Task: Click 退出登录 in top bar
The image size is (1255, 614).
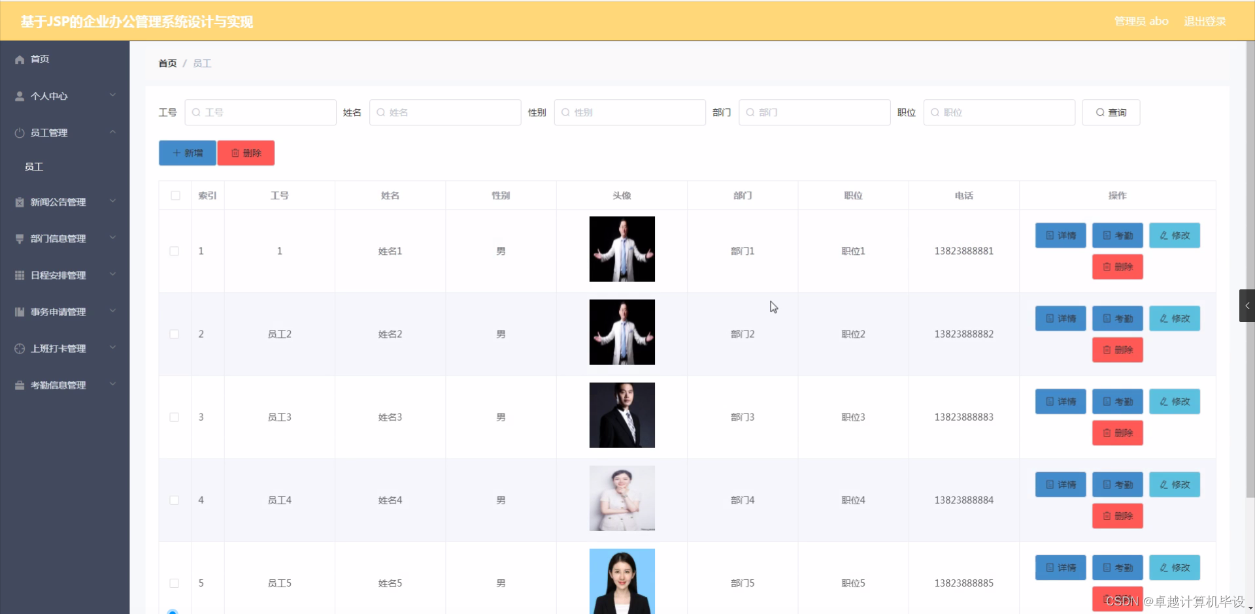Action: click(x=1205, y=20)
